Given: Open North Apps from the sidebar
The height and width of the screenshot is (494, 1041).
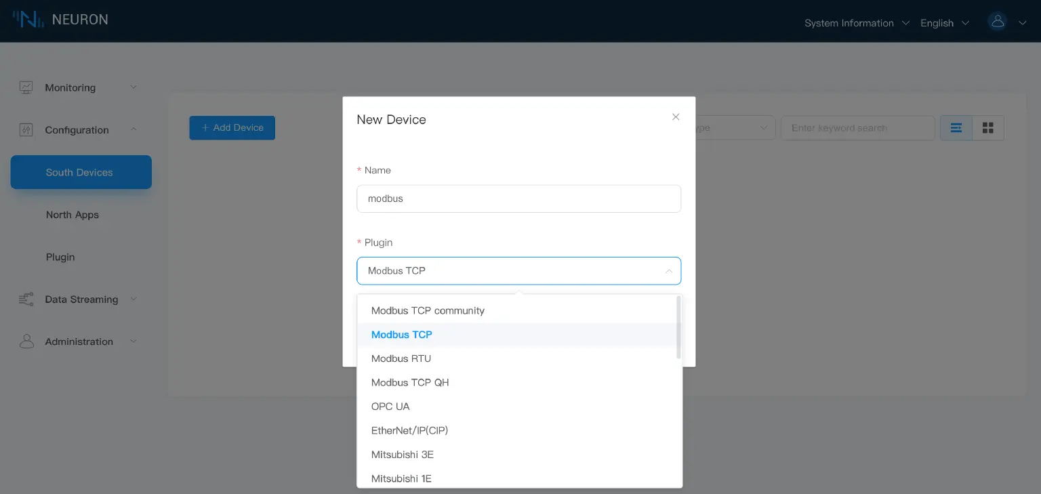Looking at the screenshot, I should click(x=73, y=215).
